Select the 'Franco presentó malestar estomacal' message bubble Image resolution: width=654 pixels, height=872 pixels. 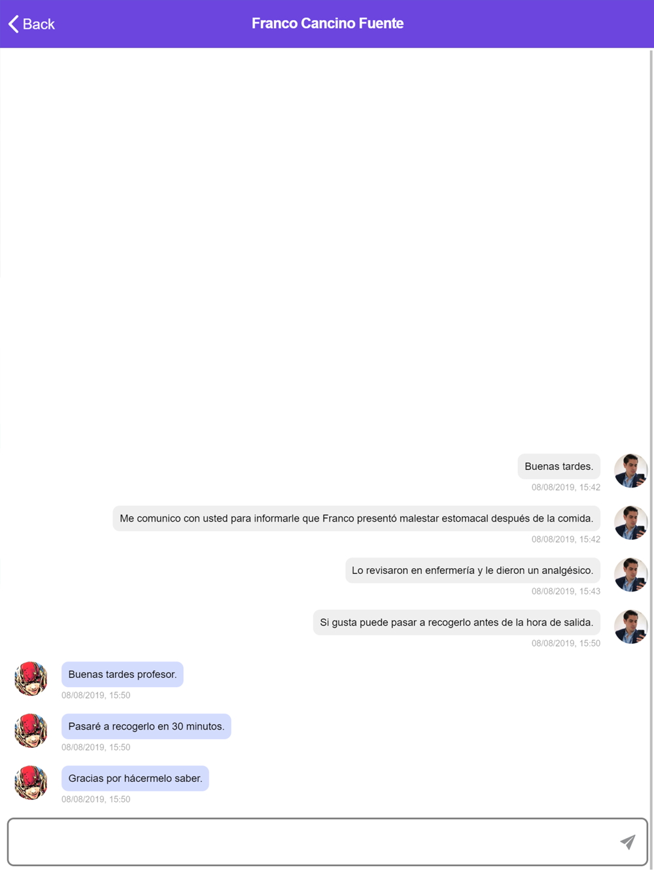click(356, 518)
